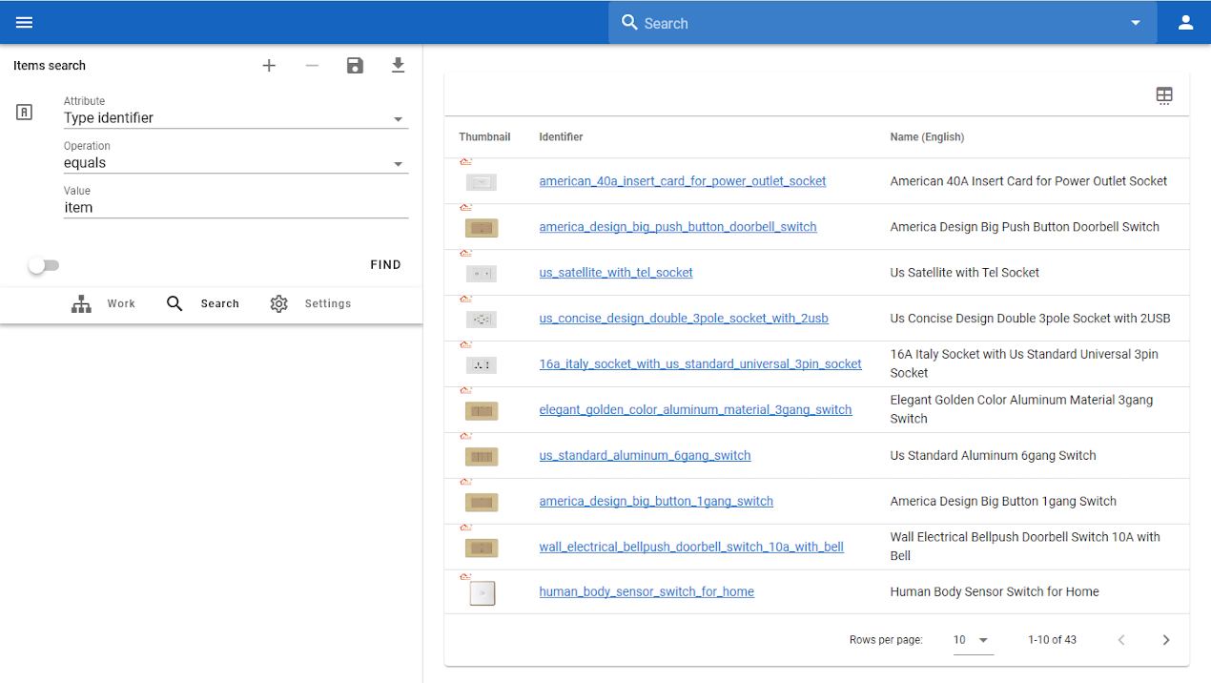Click the Items search panel title
This screenshot has height=683, width=1211.
point(50,66)
